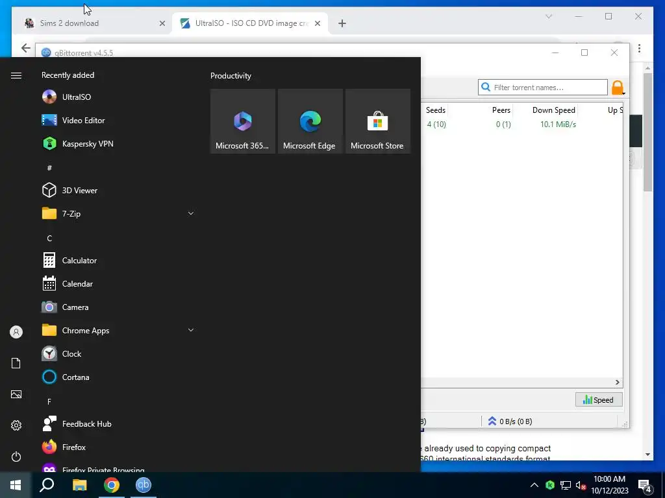Open taskbar clock showing 10:00 AM
Viewport: 665px width, 498px height.
point(609,485)
